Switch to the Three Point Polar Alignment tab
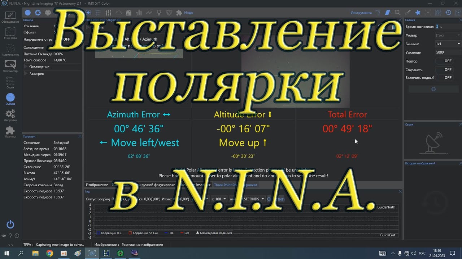 point(235,185)
